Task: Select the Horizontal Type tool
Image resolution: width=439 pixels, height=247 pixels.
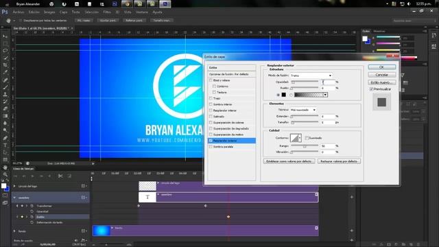Action: coord(5,145)
